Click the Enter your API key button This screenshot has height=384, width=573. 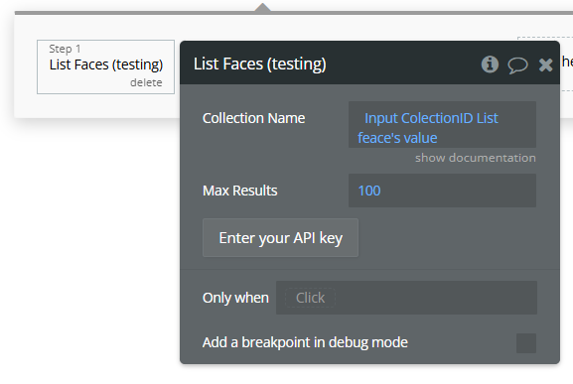(280, 237)
